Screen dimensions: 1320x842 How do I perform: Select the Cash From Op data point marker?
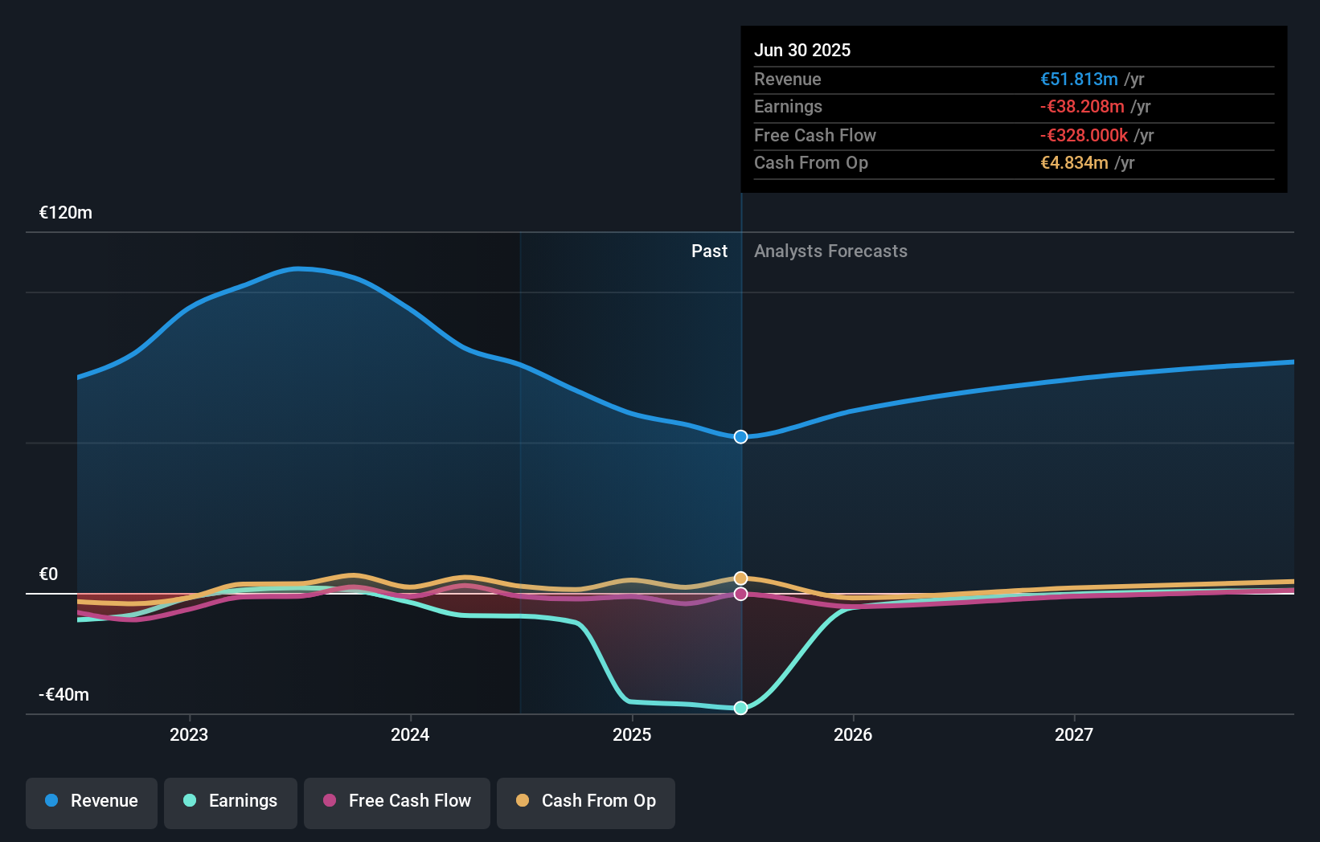pyautogui.click(x=741, y=578)
